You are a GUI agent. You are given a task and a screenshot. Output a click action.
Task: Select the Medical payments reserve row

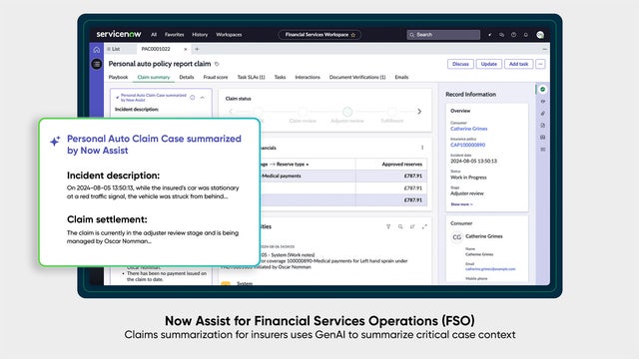coord(342,176)
